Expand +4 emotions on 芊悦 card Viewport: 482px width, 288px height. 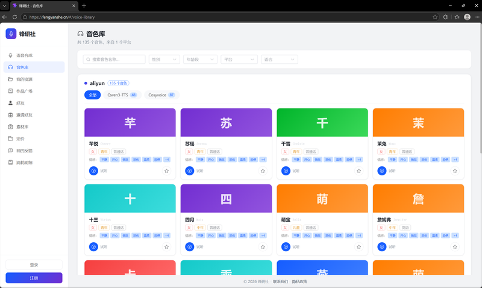pyautogui.click(x=167, y=160)
